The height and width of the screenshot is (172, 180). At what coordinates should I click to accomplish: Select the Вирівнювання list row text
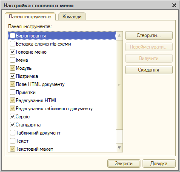[x=31, y=36]
